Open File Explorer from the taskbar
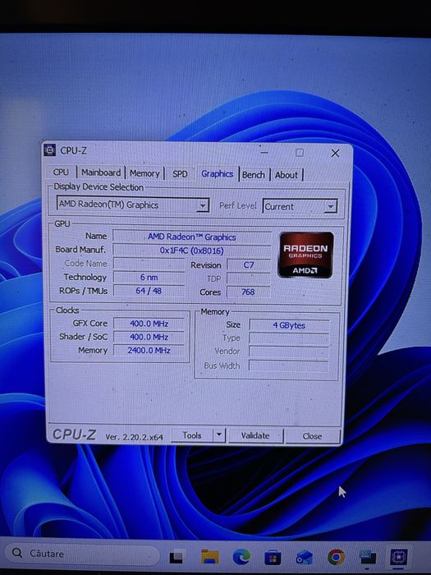 [209, 557]
